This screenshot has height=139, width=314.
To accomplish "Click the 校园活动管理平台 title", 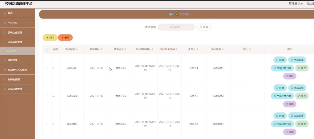I will 19,4.
